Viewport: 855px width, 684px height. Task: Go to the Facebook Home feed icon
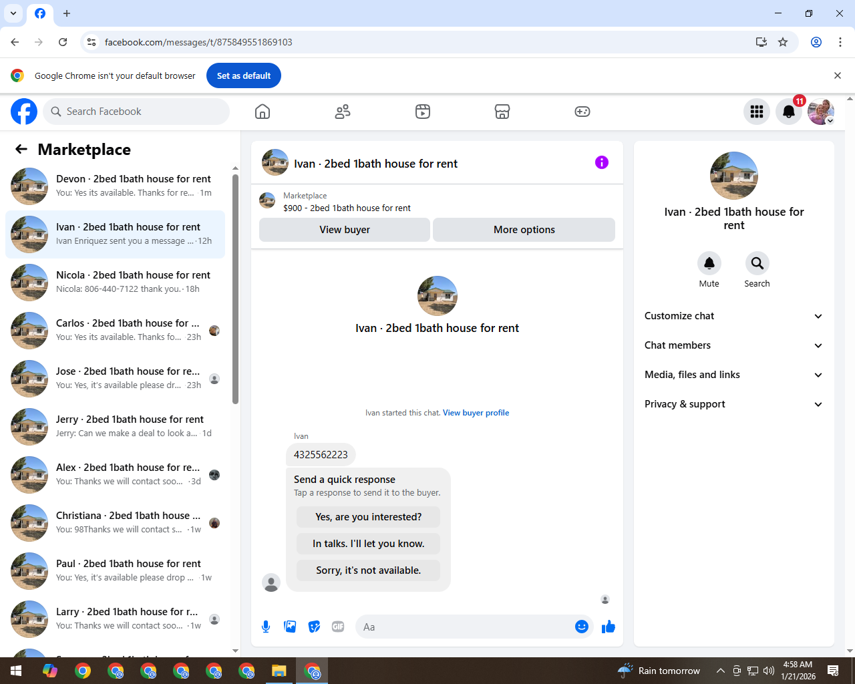(263, 112)
